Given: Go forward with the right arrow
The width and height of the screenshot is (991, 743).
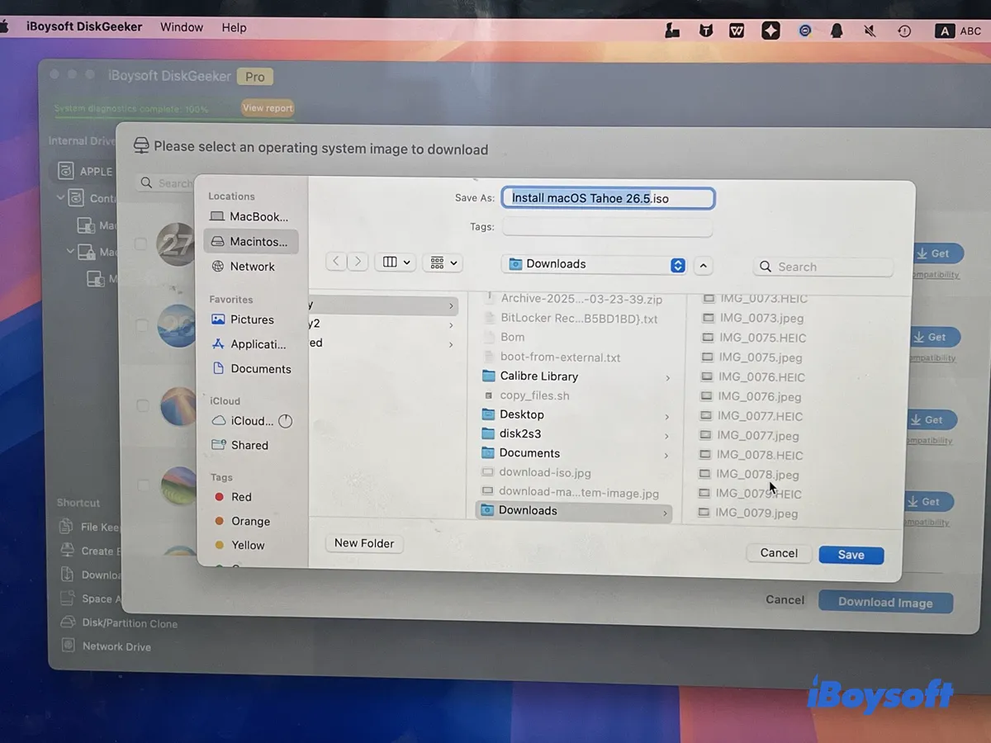Looking at the screenshot, I should coord(357,262).
